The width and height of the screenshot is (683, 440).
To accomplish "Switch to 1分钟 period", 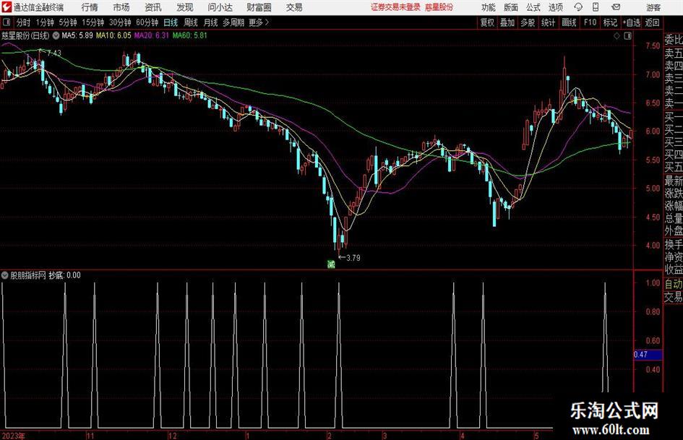I will pos(44,22).
